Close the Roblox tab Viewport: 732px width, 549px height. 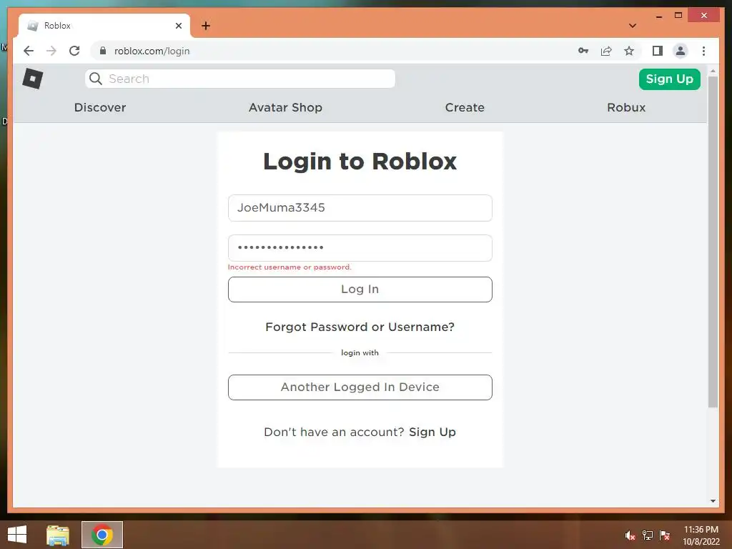(x=178, y=26)
